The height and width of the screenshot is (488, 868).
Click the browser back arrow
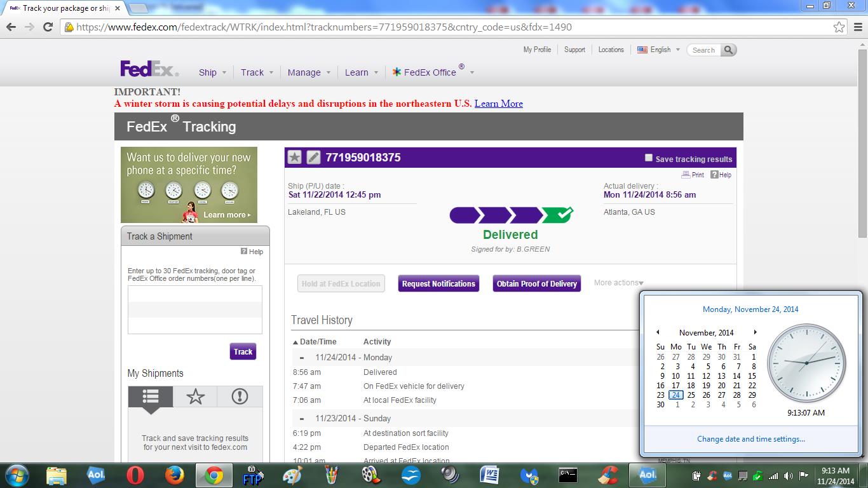point(11,27)
